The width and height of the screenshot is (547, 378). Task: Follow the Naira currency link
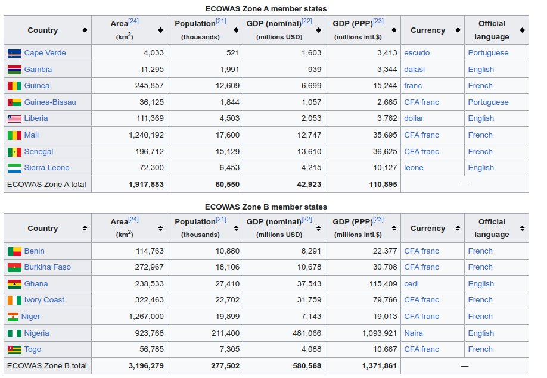[414, 333]
